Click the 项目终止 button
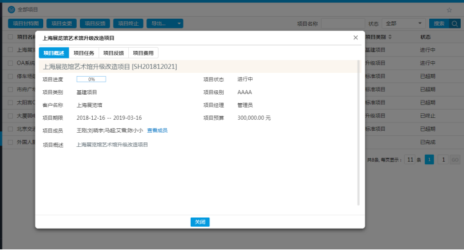 (x=128, y=23)
